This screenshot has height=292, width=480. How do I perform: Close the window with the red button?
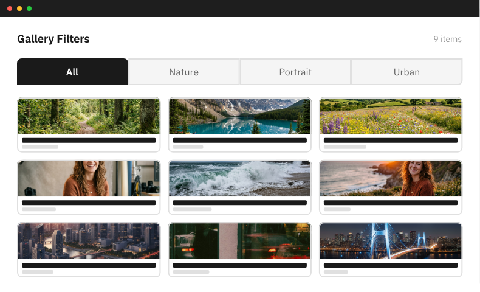pos(10,9)
